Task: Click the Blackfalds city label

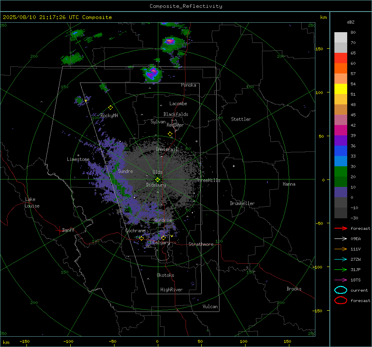Action: tap(176, 114)
